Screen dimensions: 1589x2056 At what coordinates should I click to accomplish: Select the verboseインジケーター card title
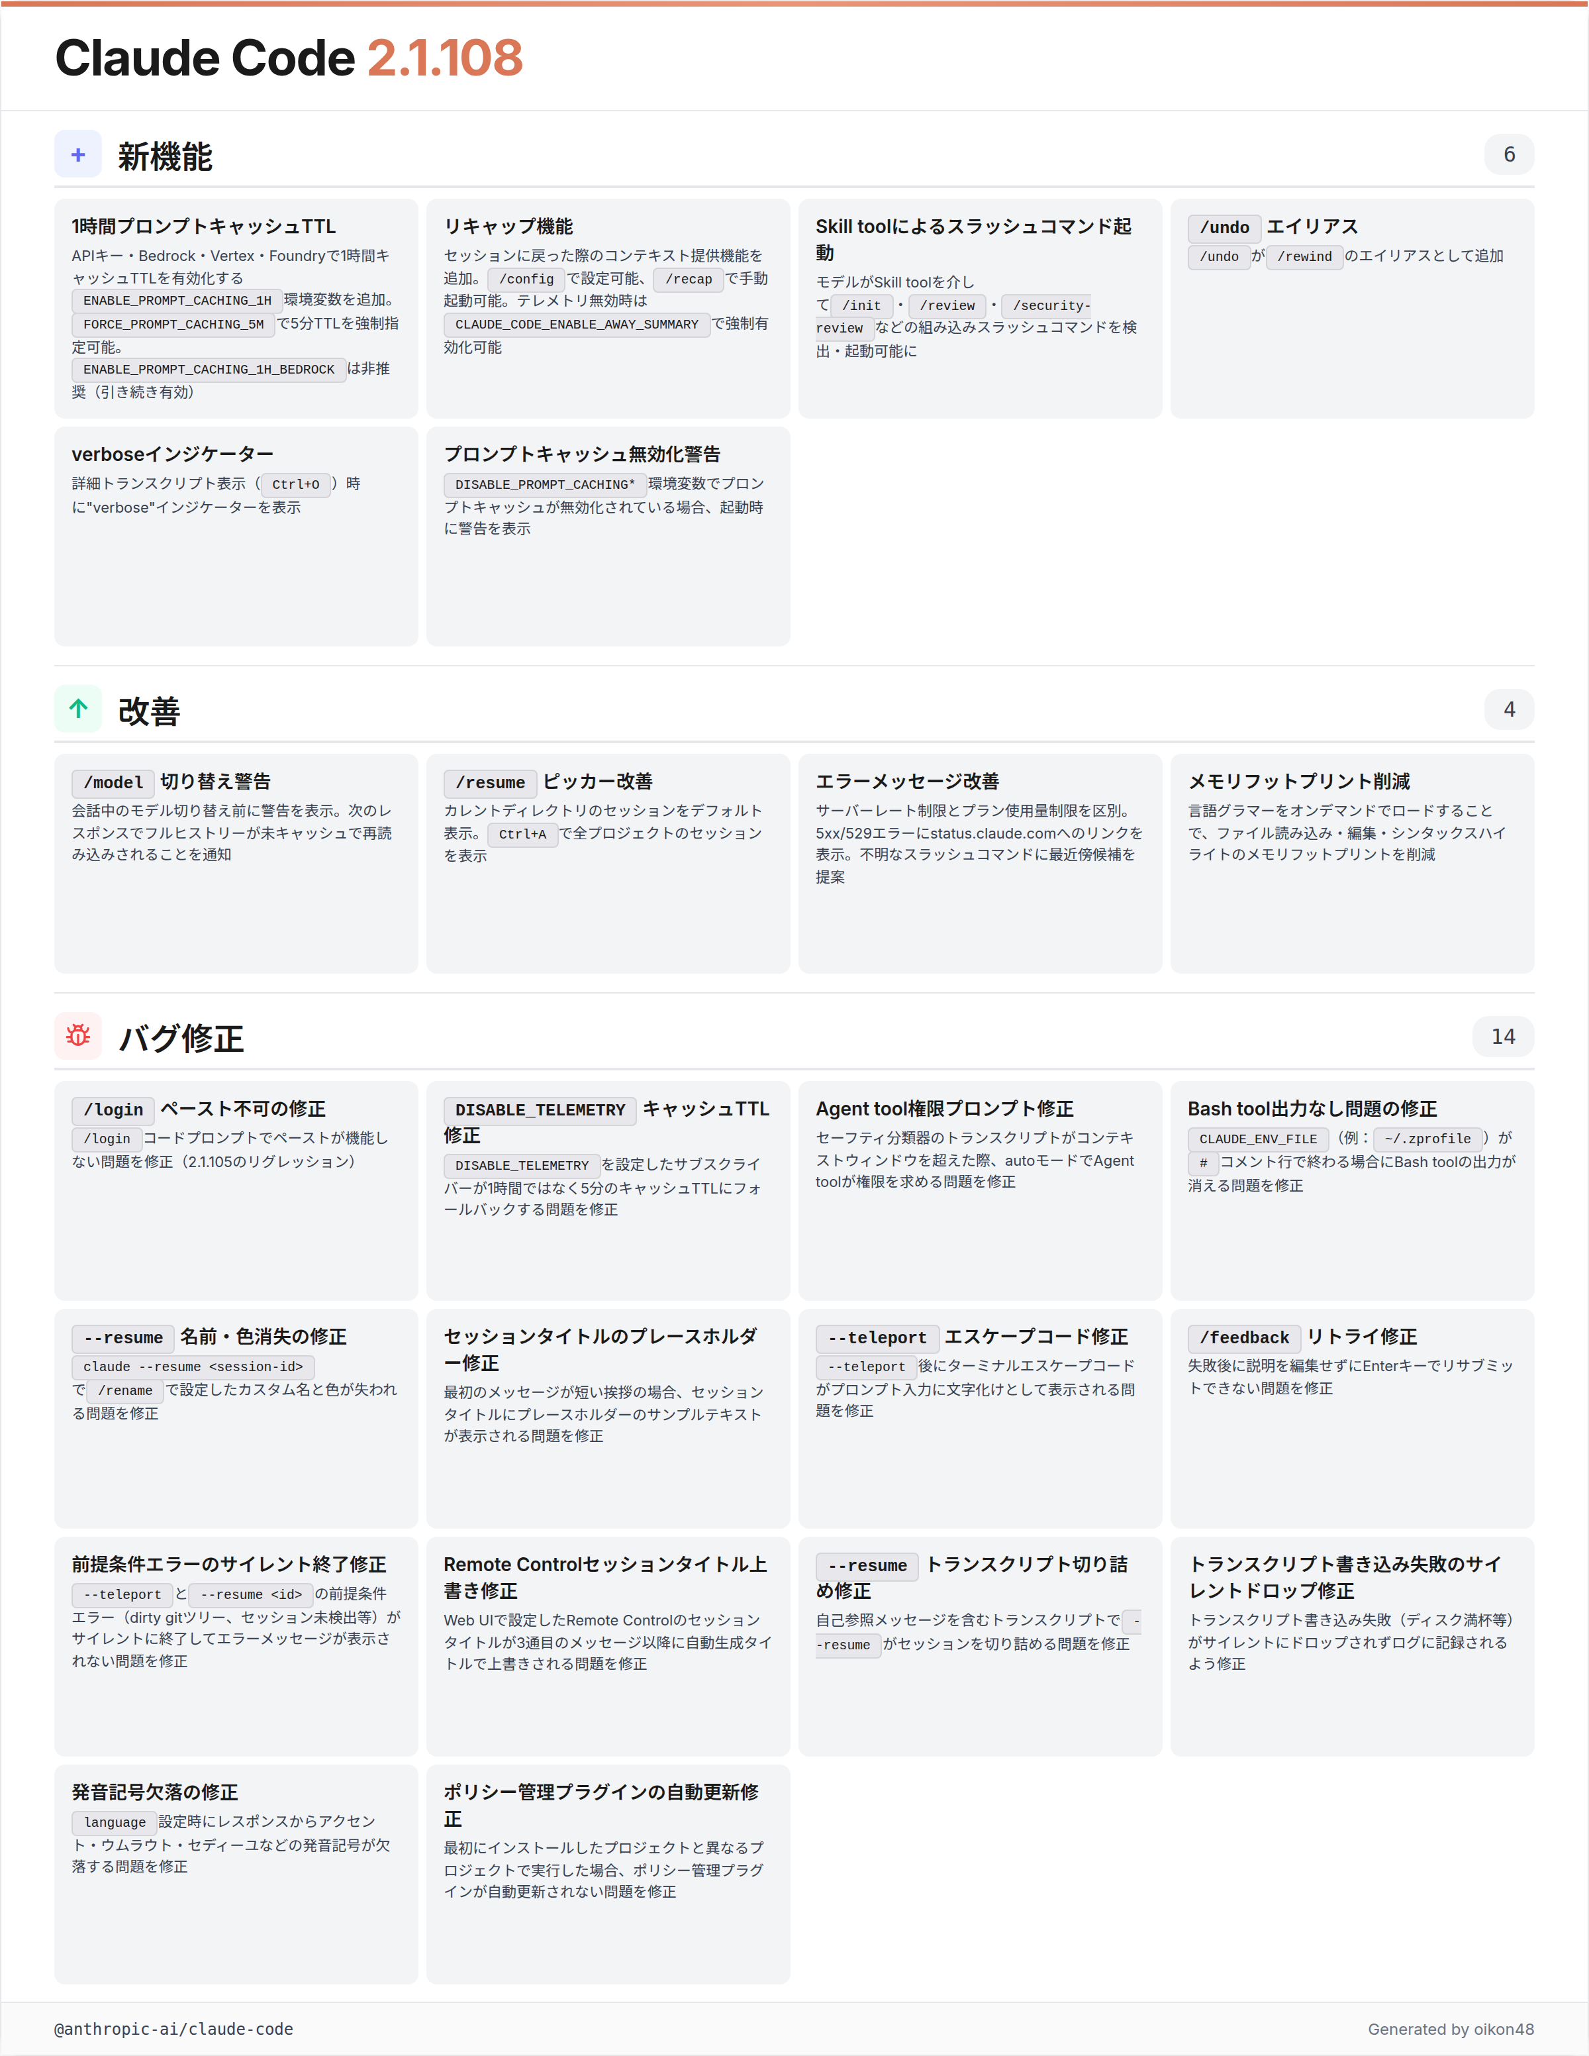tap(173, 454)
